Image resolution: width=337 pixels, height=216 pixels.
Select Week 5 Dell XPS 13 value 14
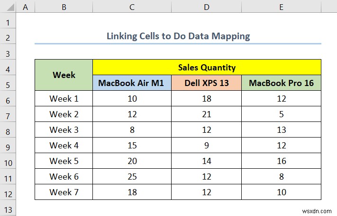tap(206, 161)
